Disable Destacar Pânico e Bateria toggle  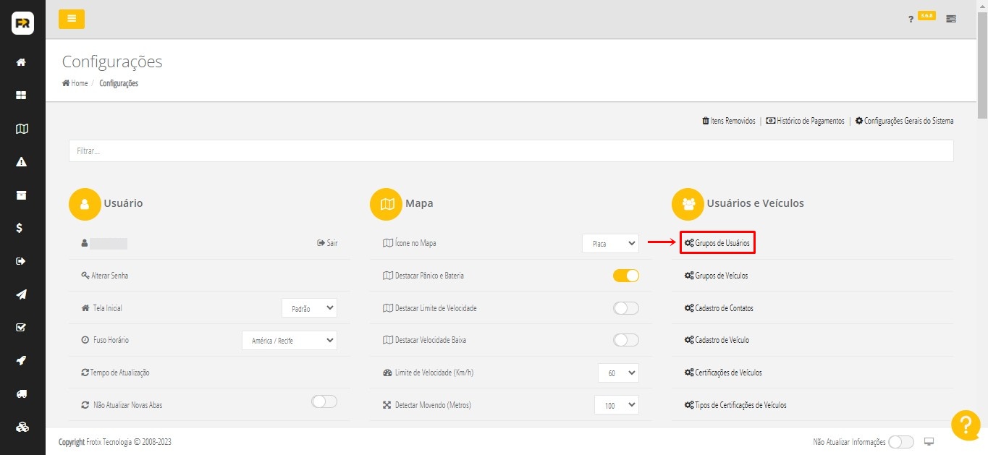625,276
